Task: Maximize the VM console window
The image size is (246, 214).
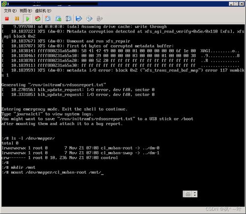Action: click(x=236, y=4)
